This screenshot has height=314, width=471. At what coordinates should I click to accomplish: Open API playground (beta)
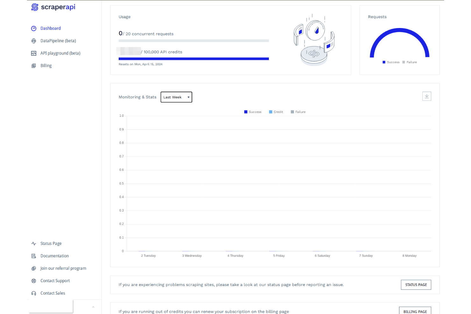tap(60, 53)
